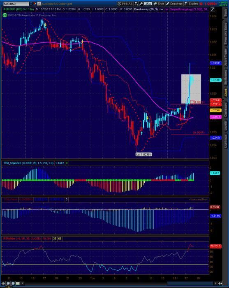Click the thousandths scale label
Screen dimensions: 229x288
coord(199,199)
